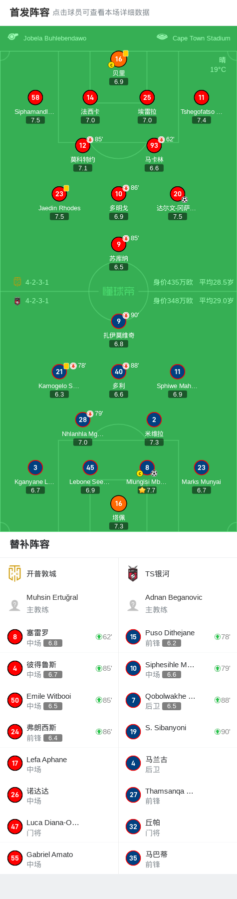The image size is (237, 899).
Task: Tap player 93 马卡林 jersey circle
Action: click(154, 145)
